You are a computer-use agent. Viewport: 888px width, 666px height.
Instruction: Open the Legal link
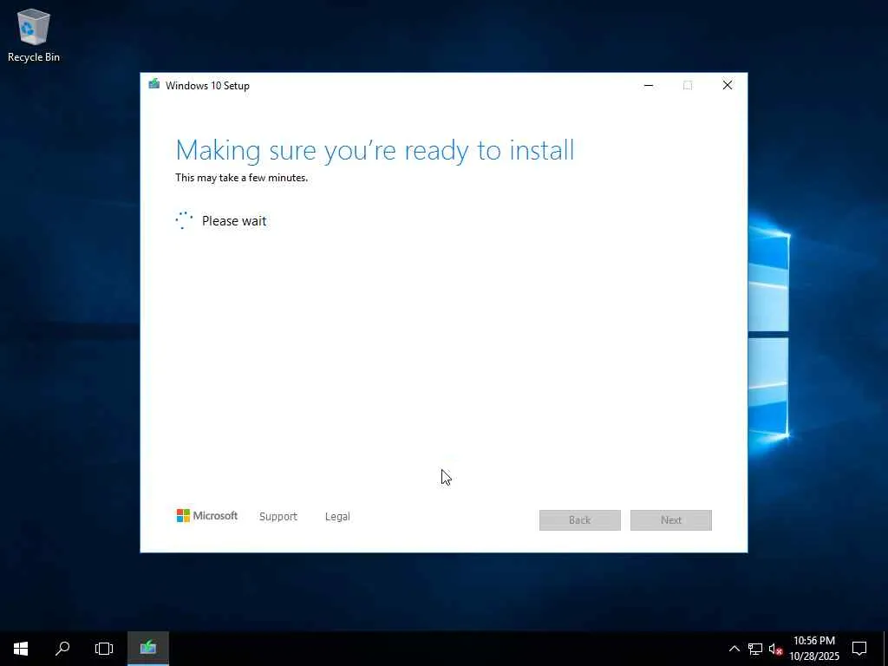pyautogui.click(x=337, y=517)
